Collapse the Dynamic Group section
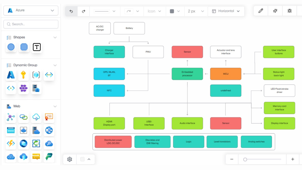Viewport: 302px width, 170px height. 55,65
